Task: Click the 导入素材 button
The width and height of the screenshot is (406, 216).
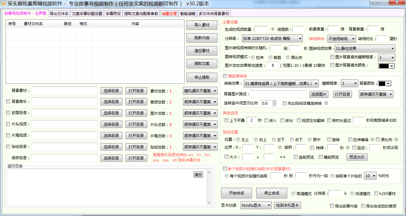Action: pos(202,25)
